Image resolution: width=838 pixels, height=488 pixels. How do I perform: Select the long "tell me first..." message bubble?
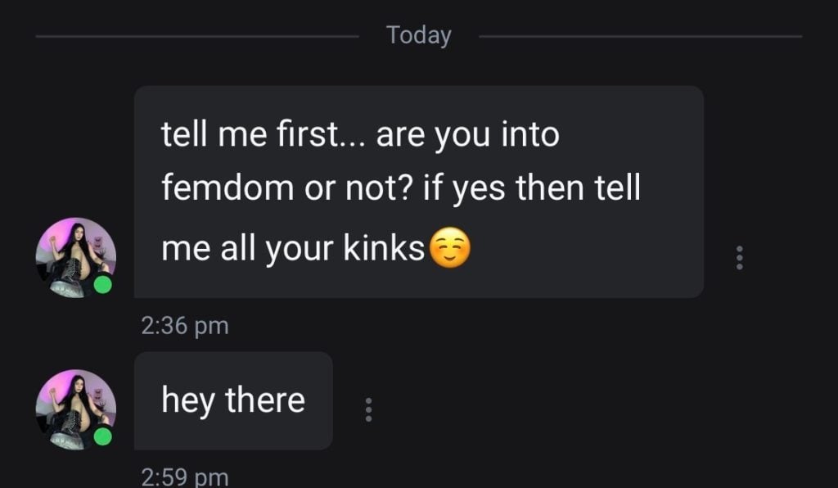(x=418, y=192)
